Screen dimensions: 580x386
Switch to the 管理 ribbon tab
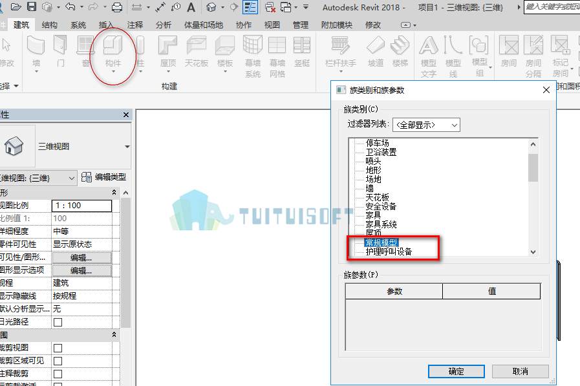(301, 25)
